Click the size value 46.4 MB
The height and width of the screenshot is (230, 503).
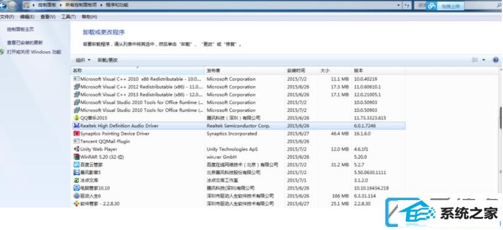click(x=339, y=134)
